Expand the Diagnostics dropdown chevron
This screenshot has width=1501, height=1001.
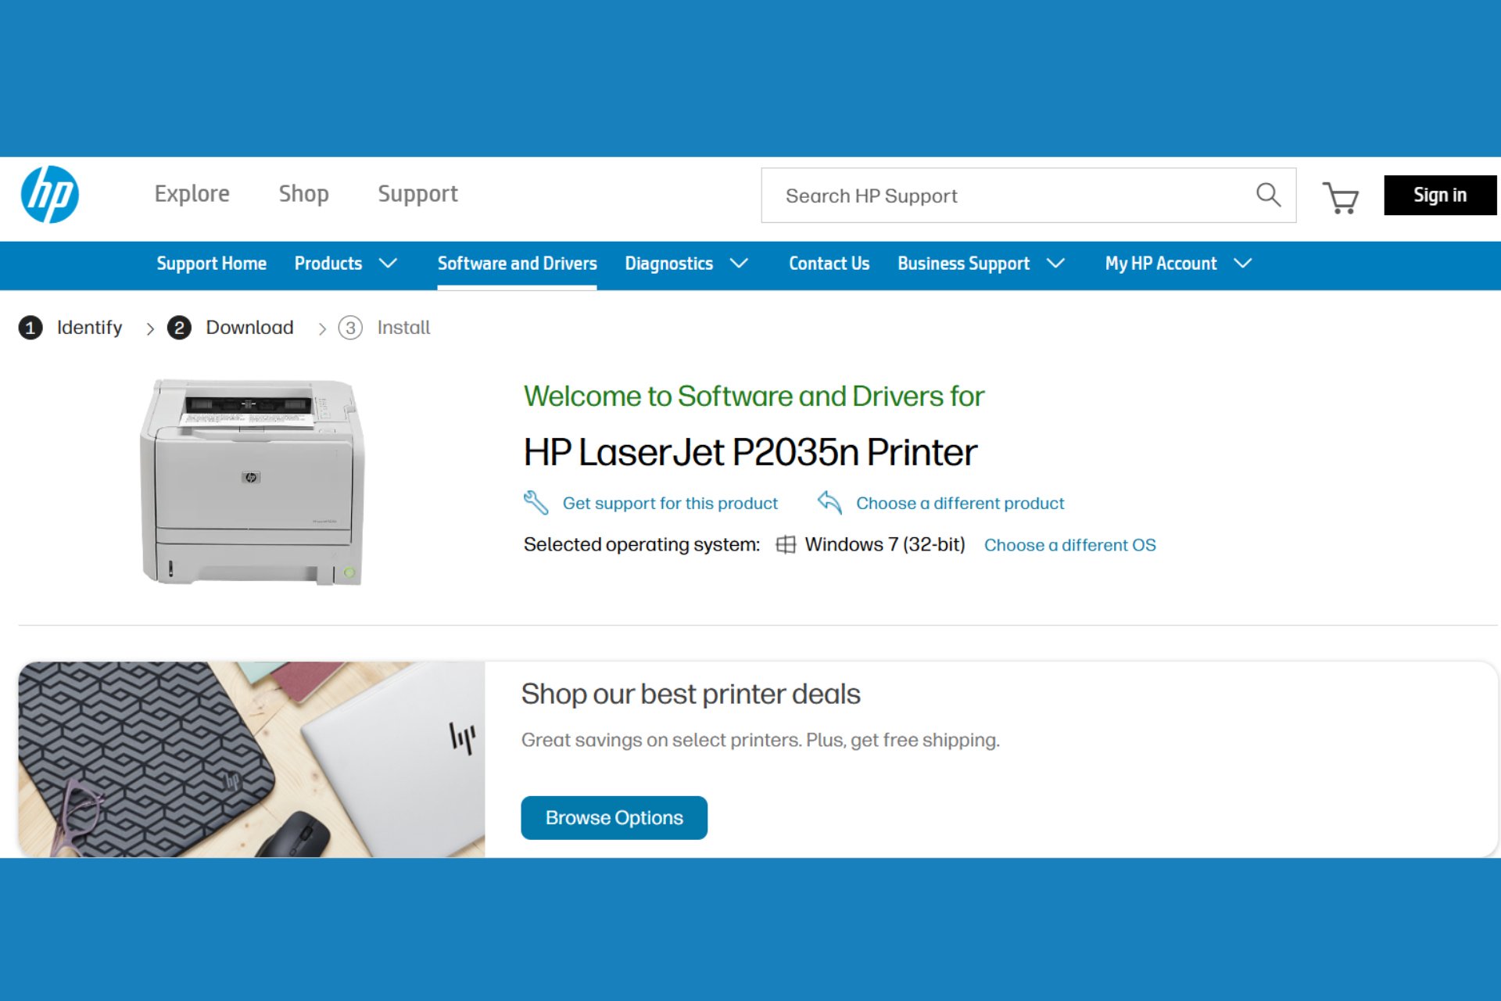(x=739, y=264)
